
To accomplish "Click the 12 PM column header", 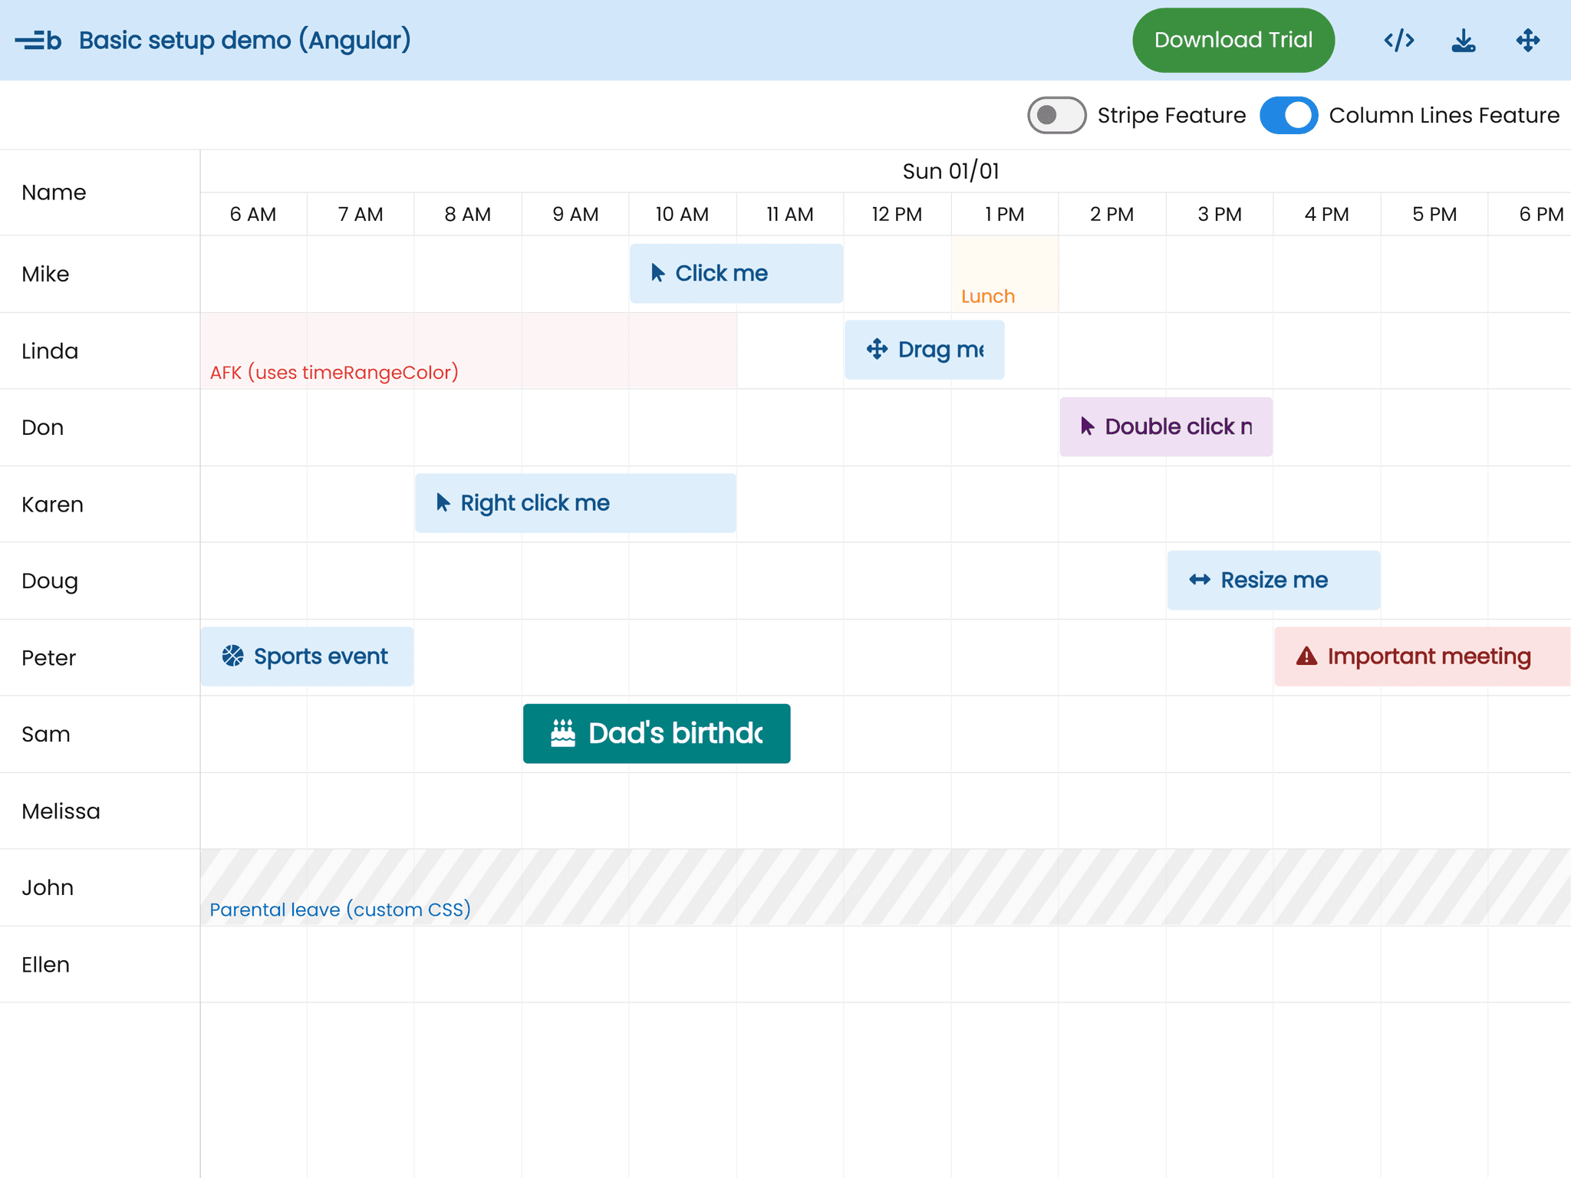I will coord(897,215).
